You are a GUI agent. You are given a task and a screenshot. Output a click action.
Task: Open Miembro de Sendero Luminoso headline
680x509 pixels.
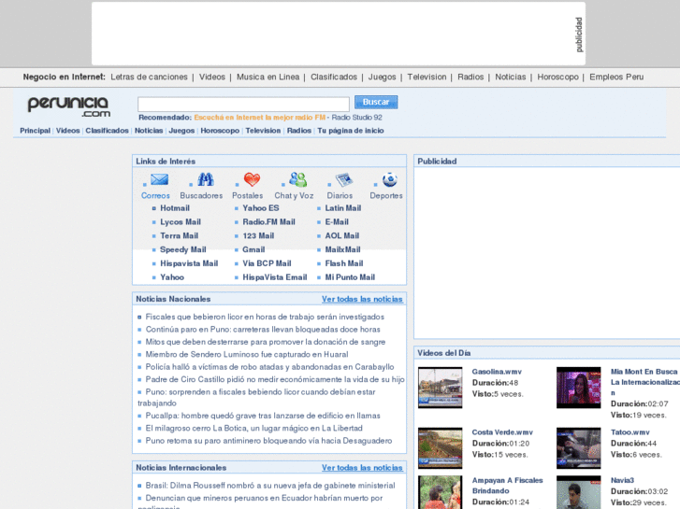(247, 354)
